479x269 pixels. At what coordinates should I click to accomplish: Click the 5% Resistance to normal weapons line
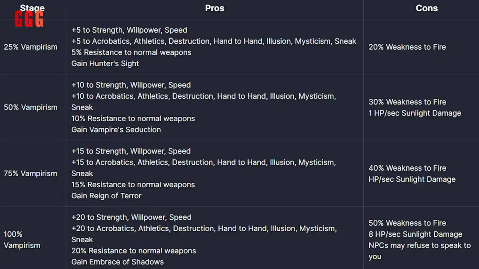point(131,52)
